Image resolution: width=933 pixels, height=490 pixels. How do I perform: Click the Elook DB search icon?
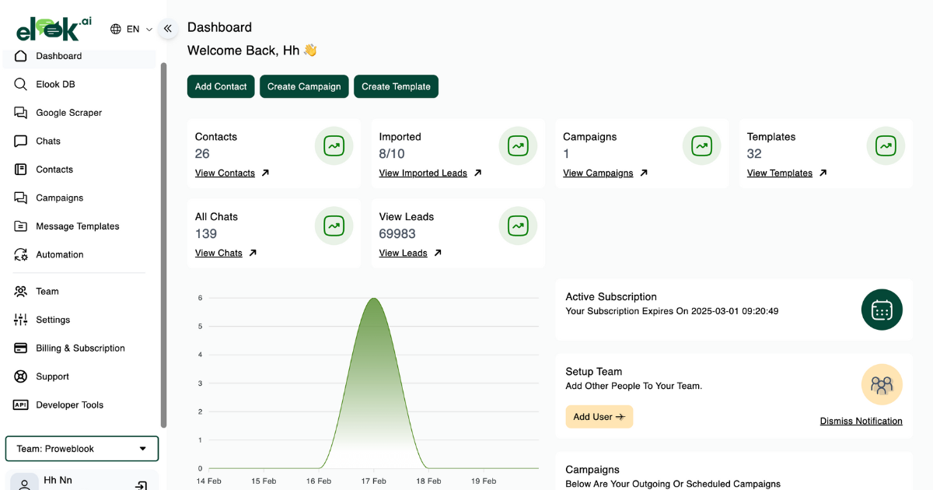click(x=21, y=84)
